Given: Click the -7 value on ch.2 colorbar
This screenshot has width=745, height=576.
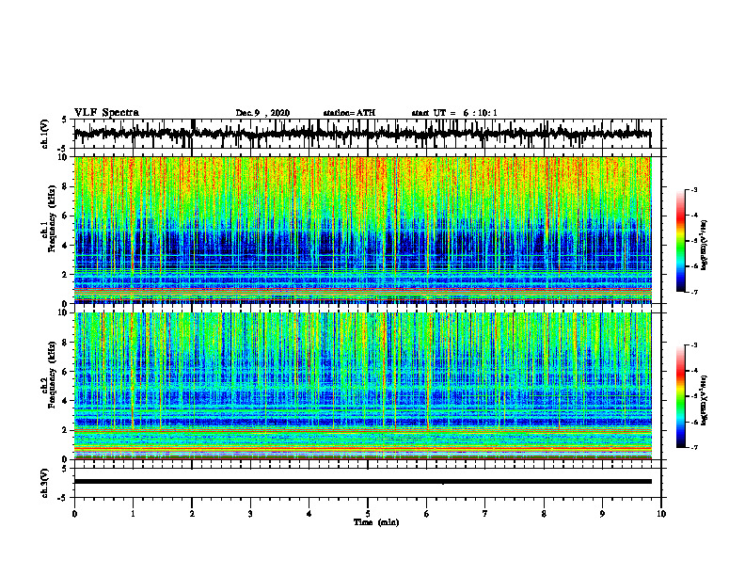Looking at the screenshot, I should pyautogui.click(x=693, y=447).
